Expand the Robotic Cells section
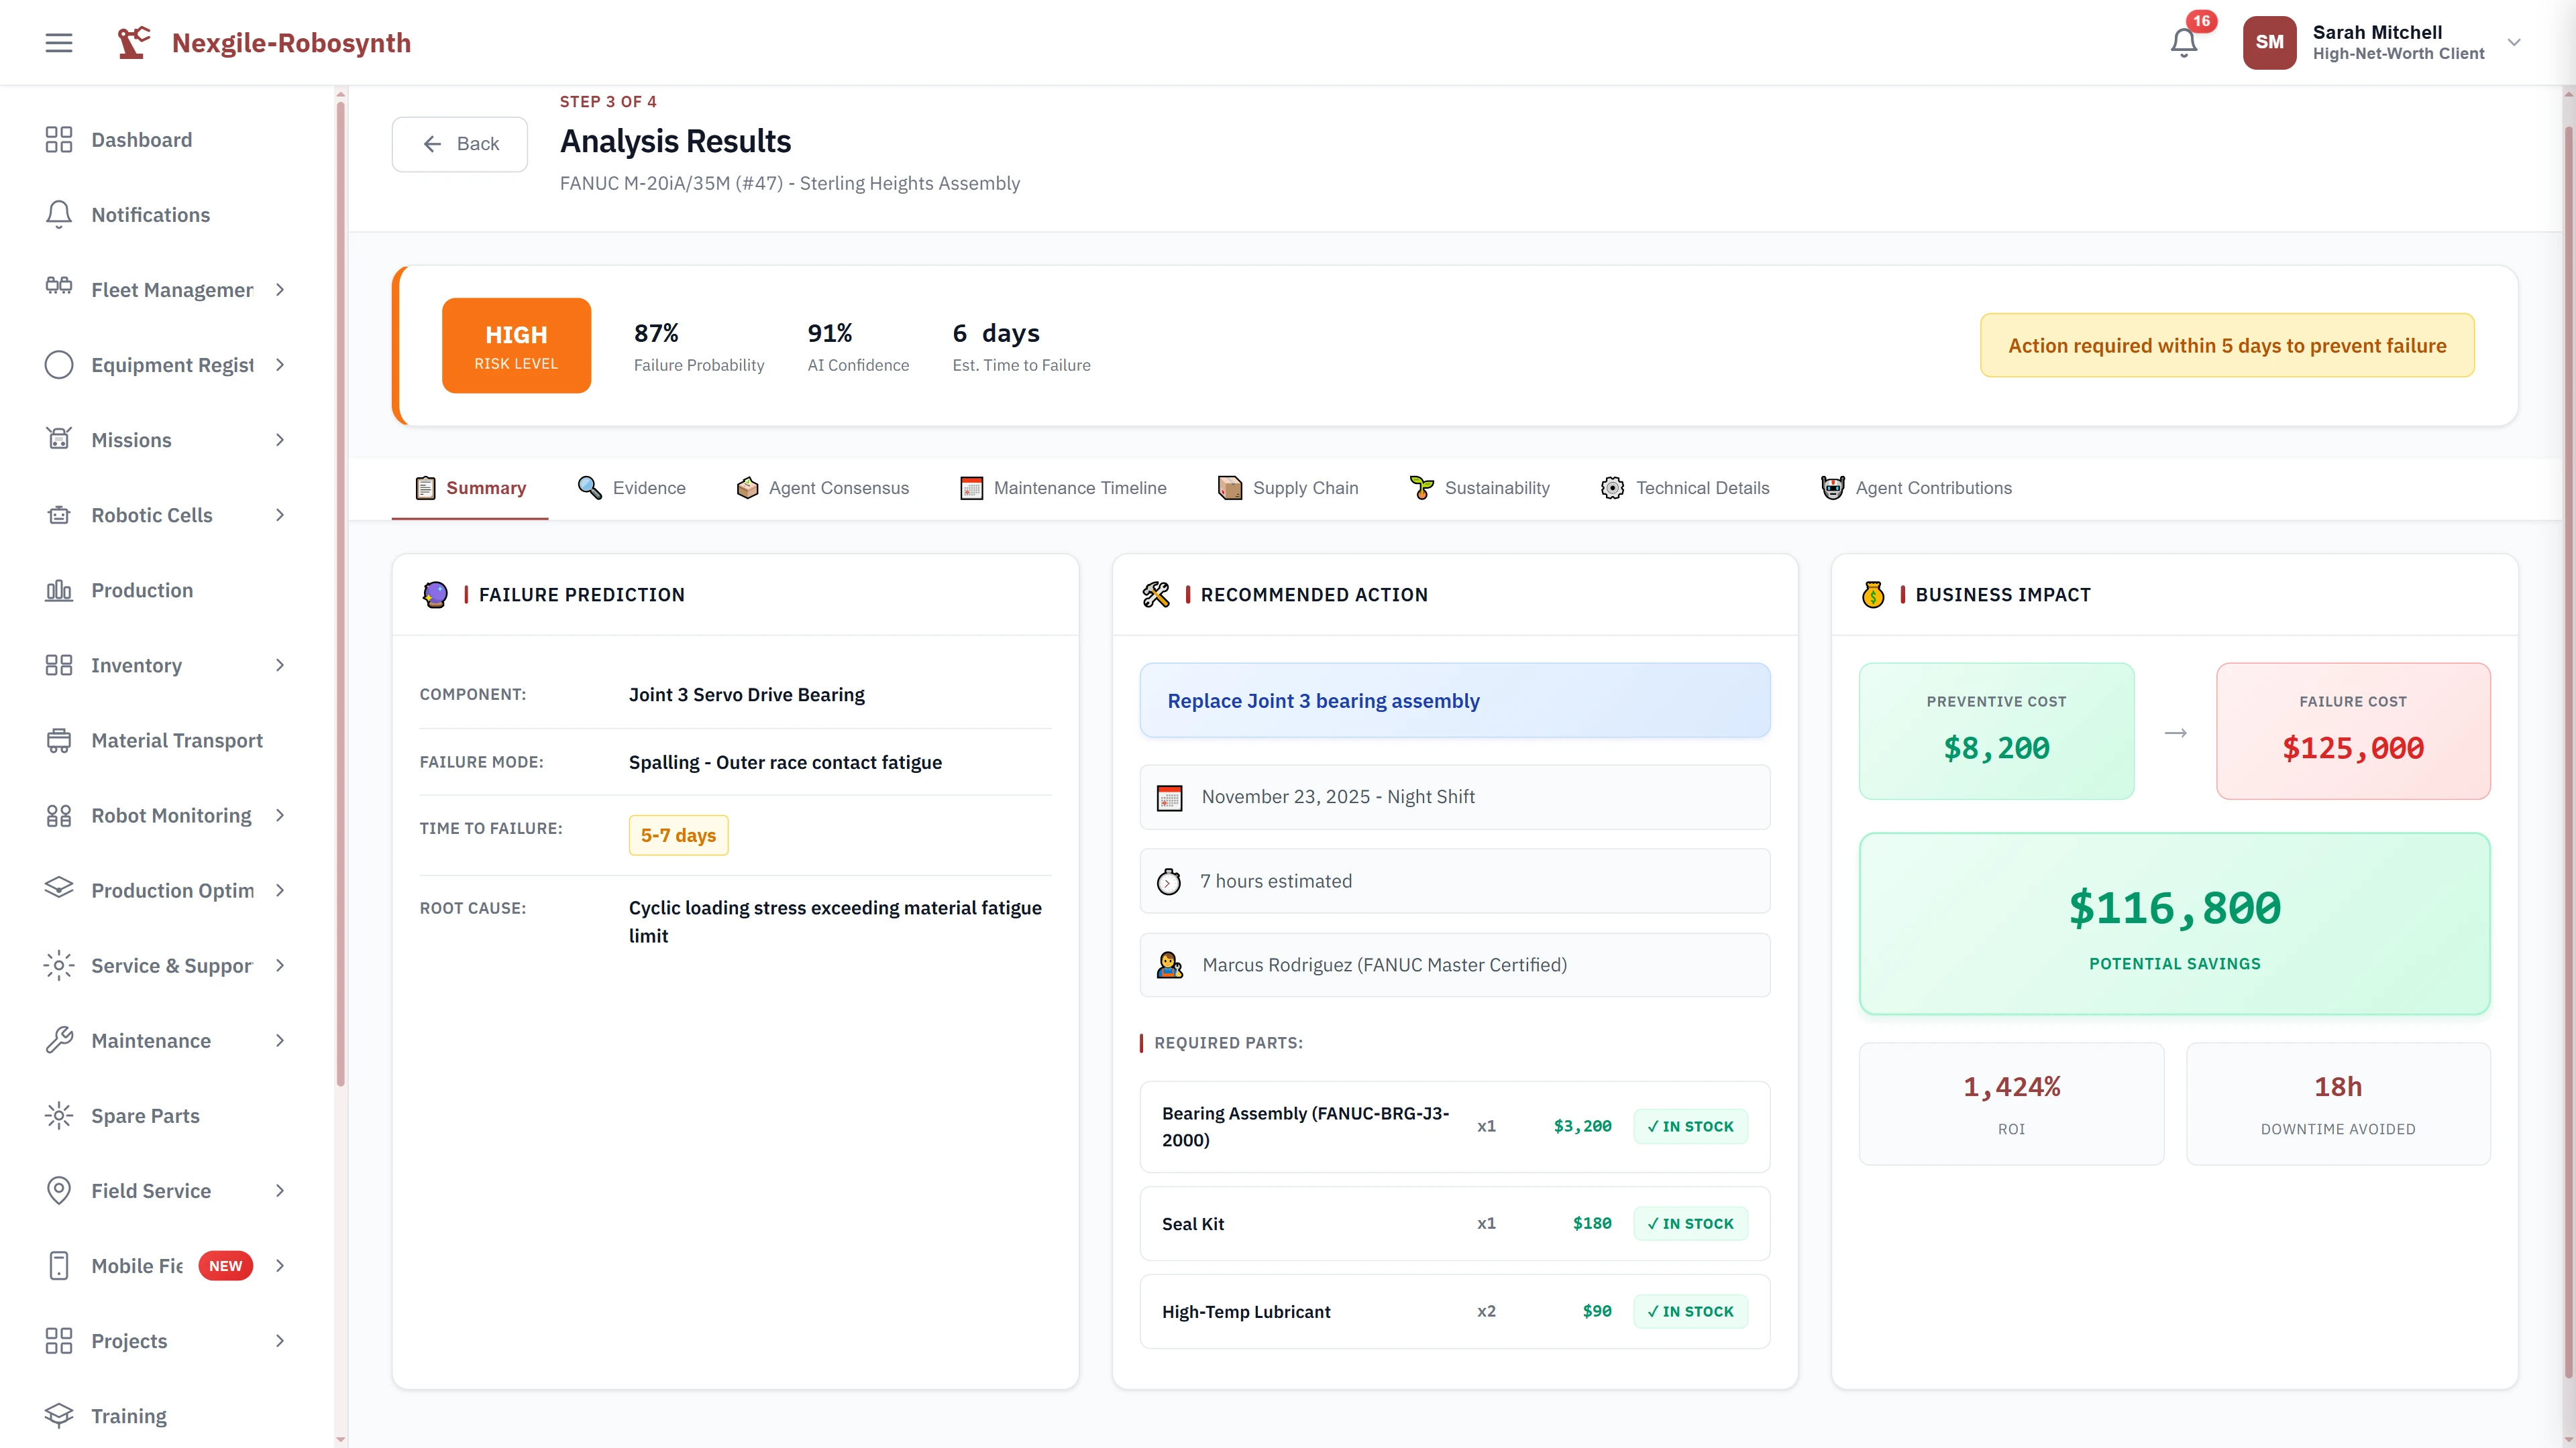 tap(280, 515)
